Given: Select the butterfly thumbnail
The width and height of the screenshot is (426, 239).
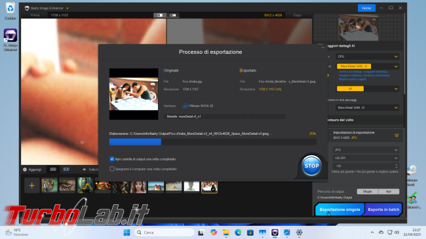Looking at the screenshot, I should tap(67, 185).
